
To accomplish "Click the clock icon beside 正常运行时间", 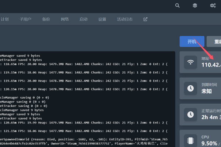I will point(190,114).
